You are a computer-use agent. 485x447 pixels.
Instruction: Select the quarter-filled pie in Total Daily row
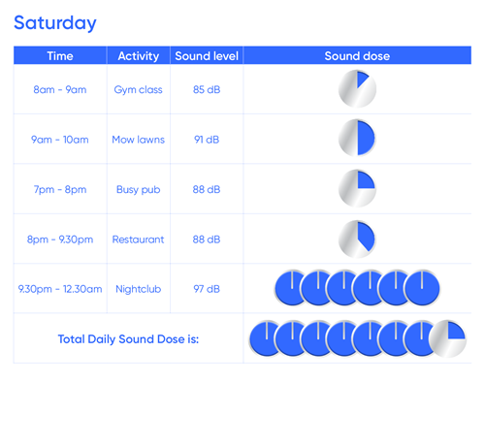(x=448, y=338)
